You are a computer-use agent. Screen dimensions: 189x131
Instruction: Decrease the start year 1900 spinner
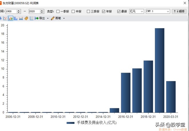(x=19, y=12)
